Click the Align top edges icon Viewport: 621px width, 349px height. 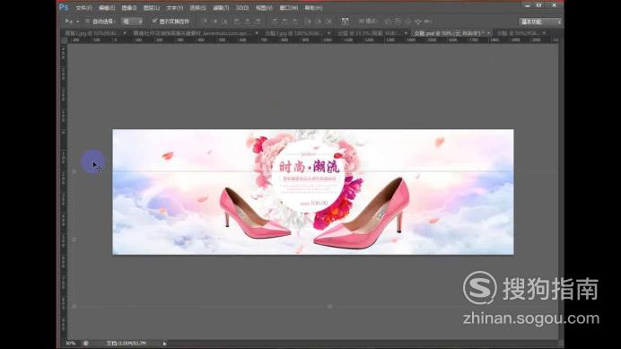[205, 22]
